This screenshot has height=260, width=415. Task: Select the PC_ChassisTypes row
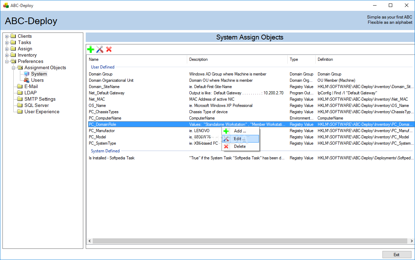click(251, 112)
